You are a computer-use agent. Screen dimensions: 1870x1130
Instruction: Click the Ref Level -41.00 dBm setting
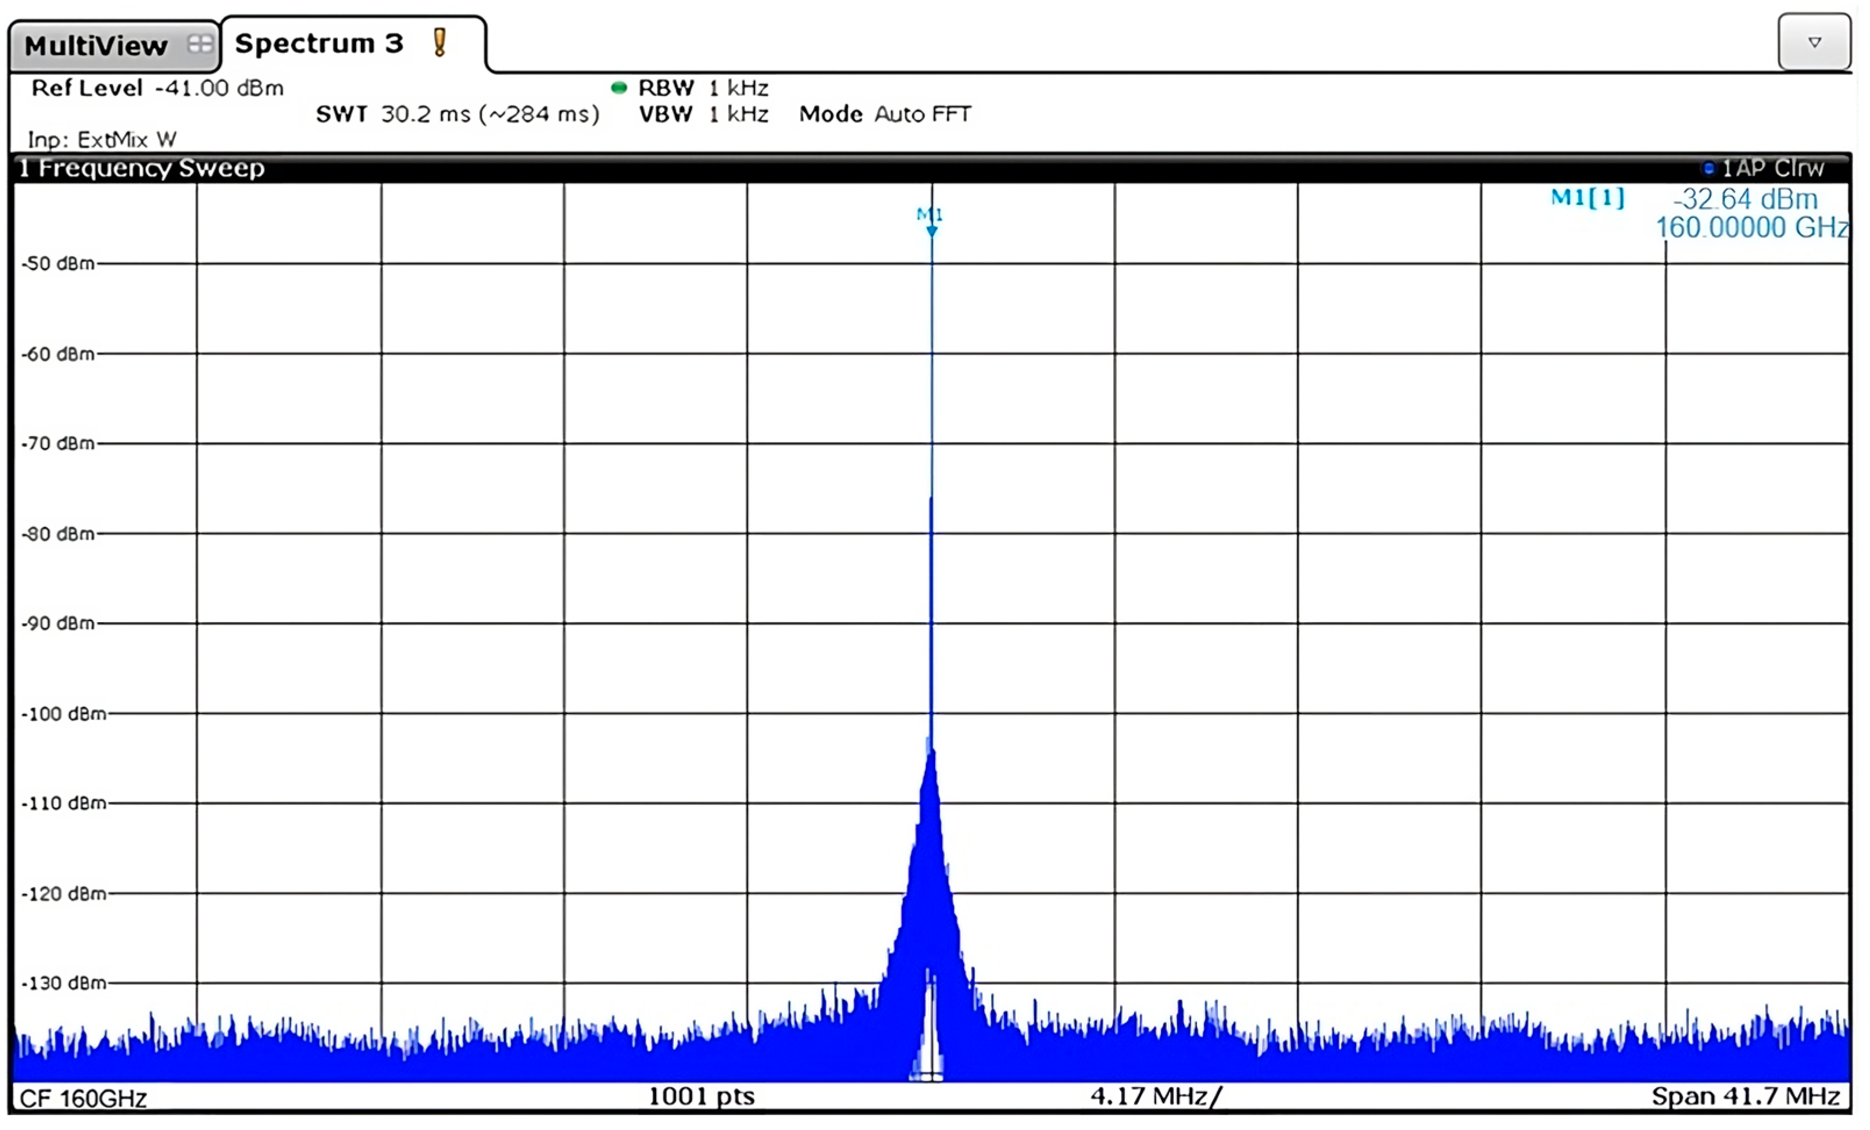[157, 88]
